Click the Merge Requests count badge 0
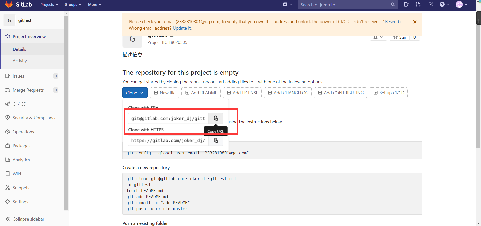481x226 pixels. pos(56,90)
